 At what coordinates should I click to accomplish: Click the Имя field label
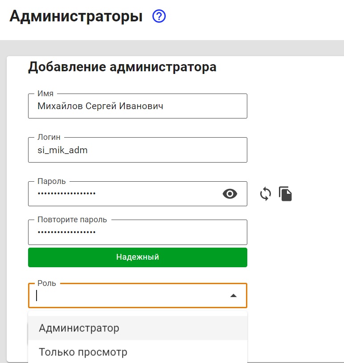tap(45, 94)
